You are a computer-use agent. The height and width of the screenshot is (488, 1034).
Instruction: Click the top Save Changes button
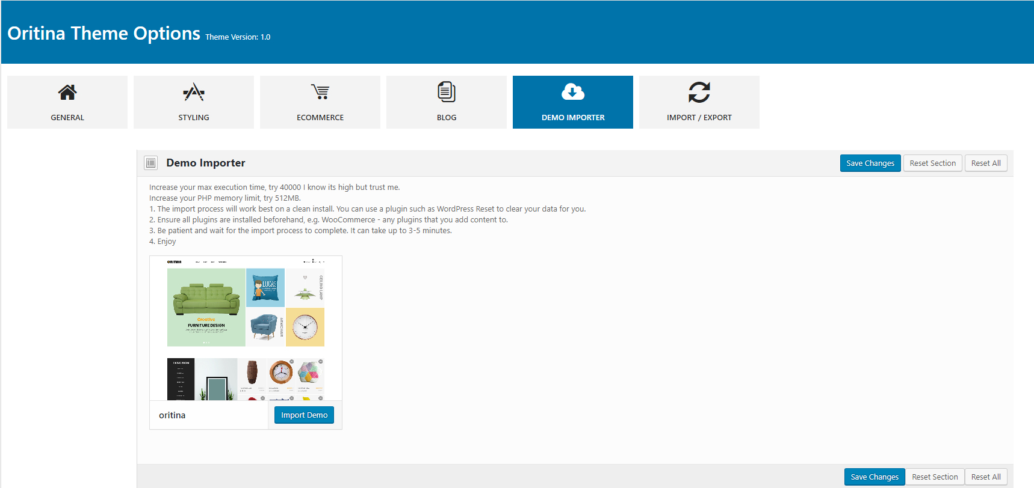coord(870,163)
